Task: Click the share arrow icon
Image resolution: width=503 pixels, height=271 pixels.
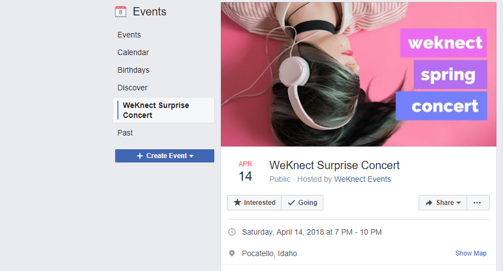Action: click(x=429, y=203)
